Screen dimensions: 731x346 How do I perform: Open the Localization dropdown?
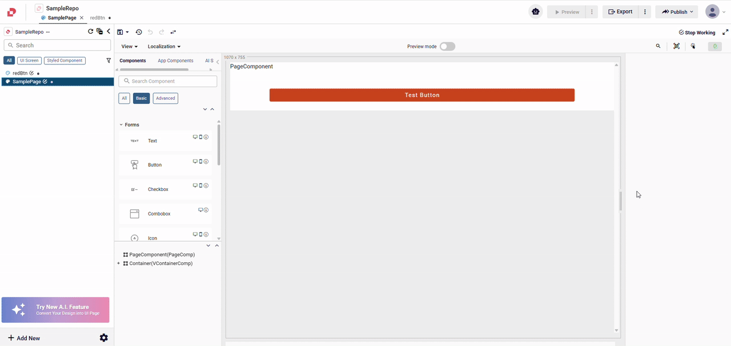pos(164,47)
